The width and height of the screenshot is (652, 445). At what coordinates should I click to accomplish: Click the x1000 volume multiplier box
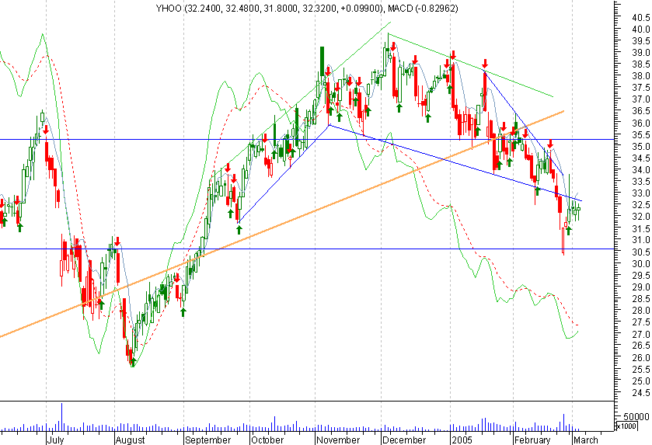[626, 426]
